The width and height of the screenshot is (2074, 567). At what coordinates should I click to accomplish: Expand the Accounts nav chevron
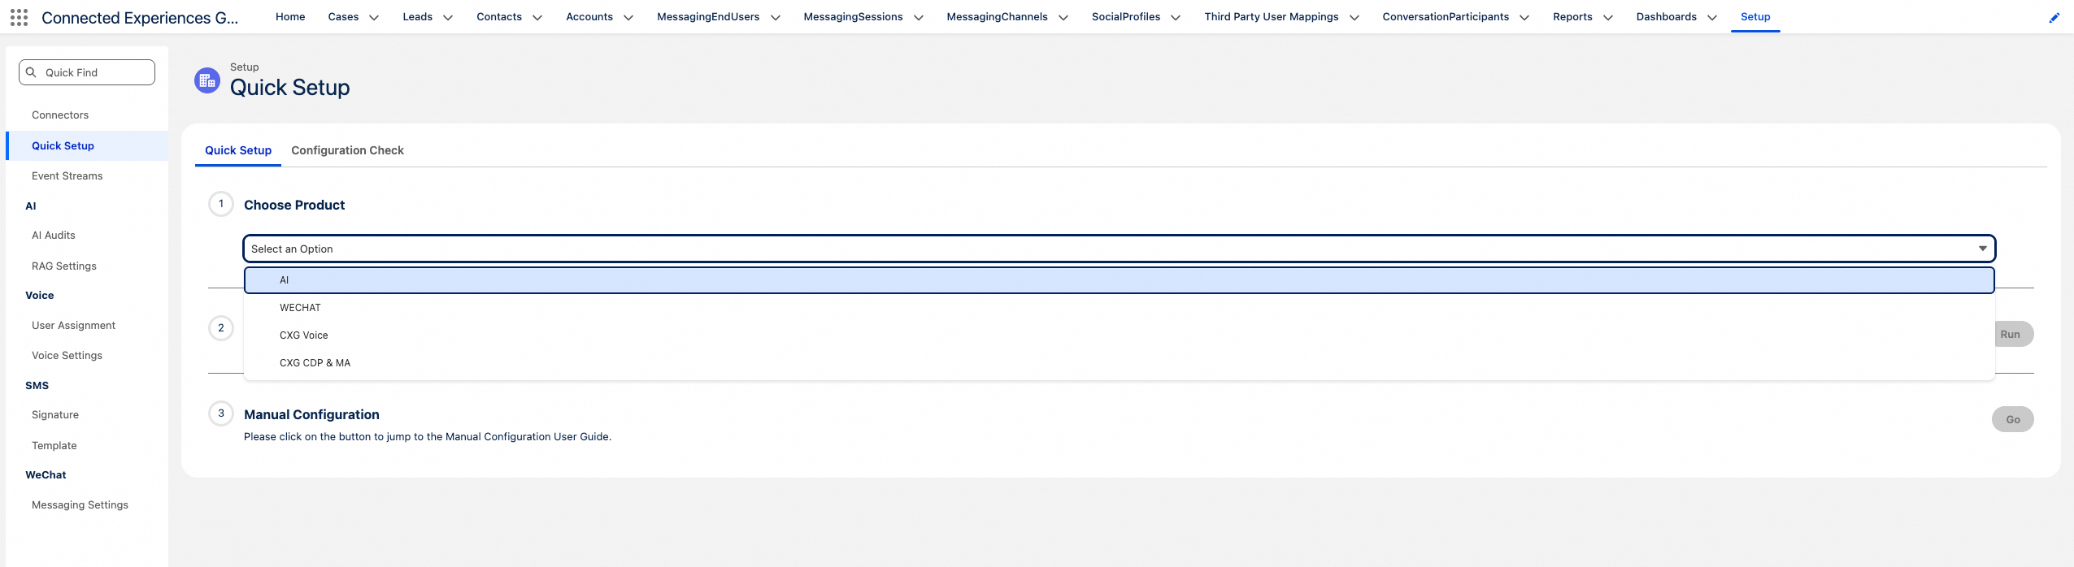pos(628,17)
